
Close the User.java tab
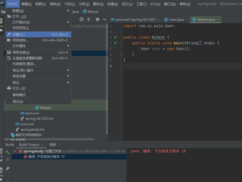tap(187, 19)
